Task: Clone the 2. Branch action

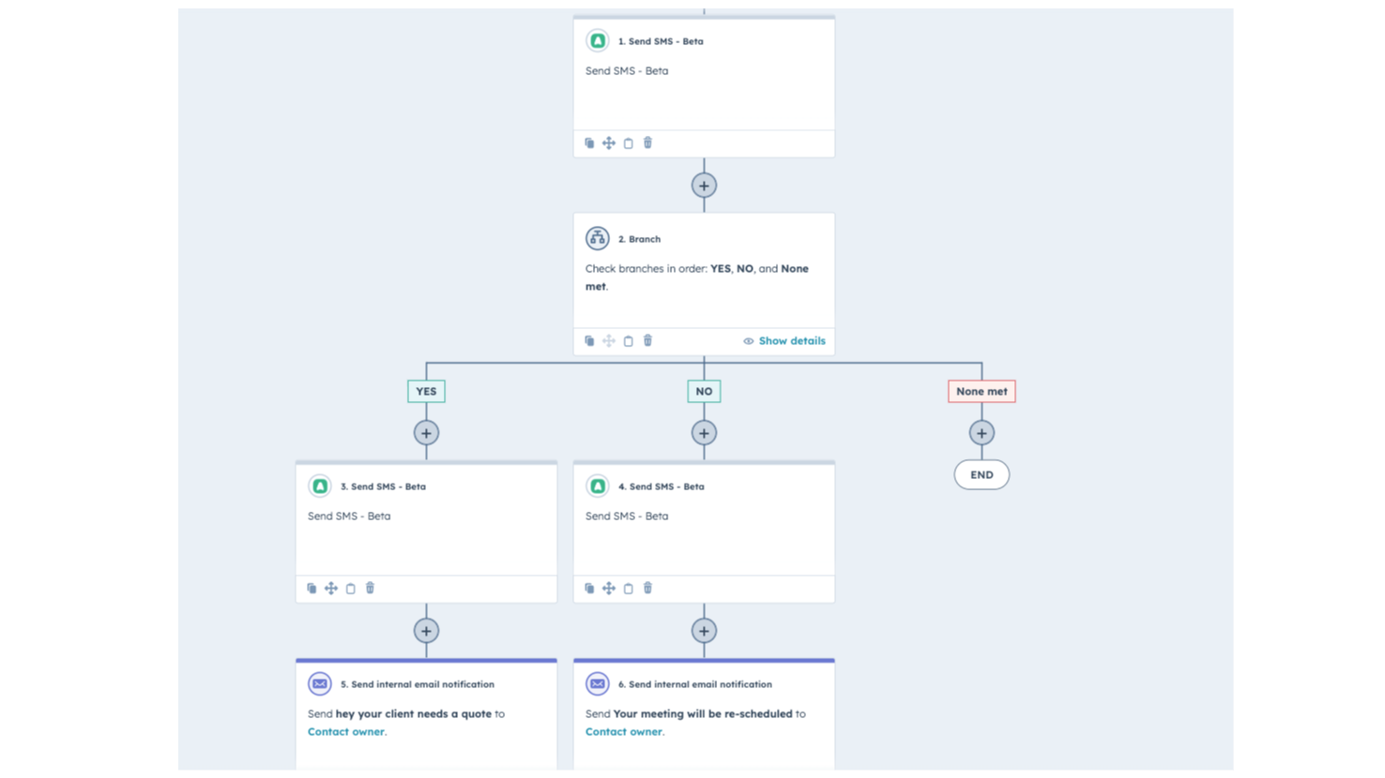Action: click(x=589, y=341)
